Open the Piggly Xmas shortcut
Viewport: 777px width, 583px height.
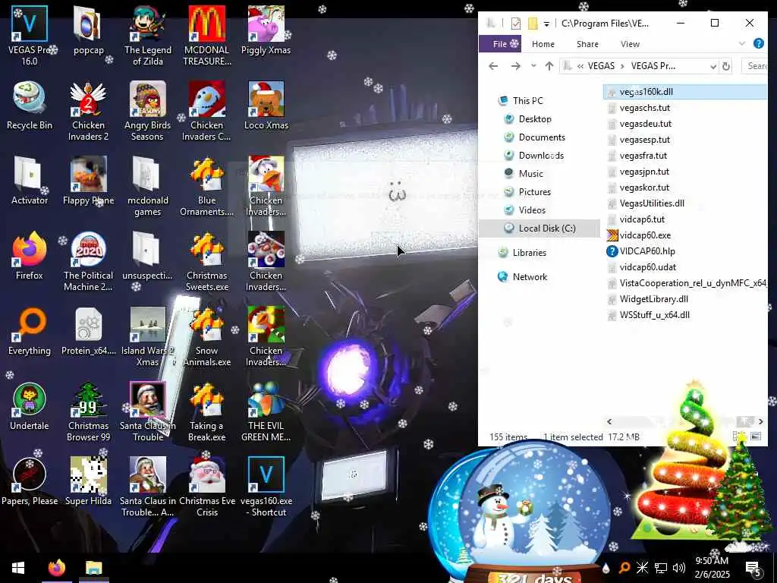(266, 30)
